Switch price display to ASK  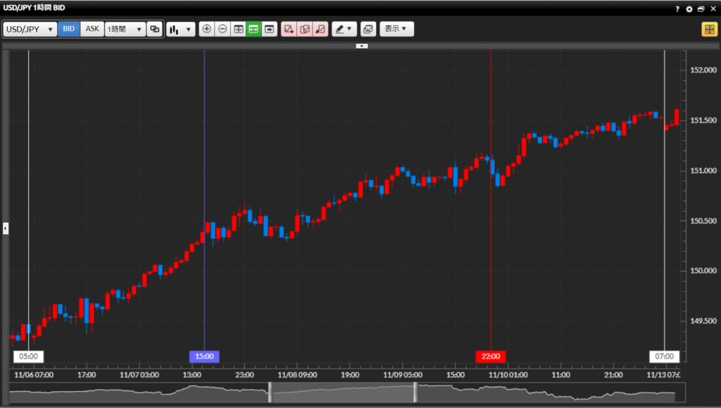(92, 30)
